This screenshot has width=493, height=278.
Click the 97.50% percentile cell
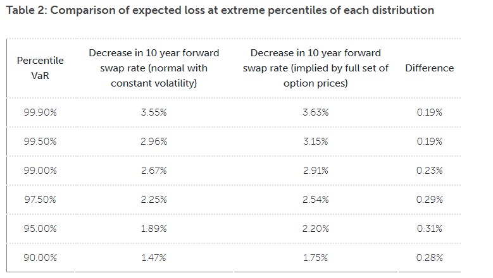(40, 200)
